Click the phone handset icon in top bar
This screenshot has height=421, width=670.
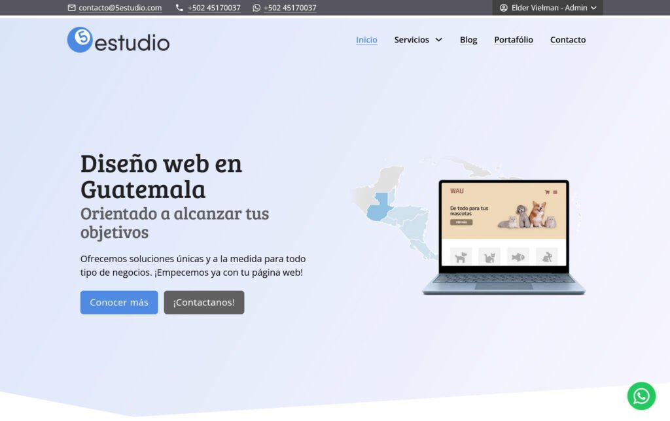pos(180,8)
